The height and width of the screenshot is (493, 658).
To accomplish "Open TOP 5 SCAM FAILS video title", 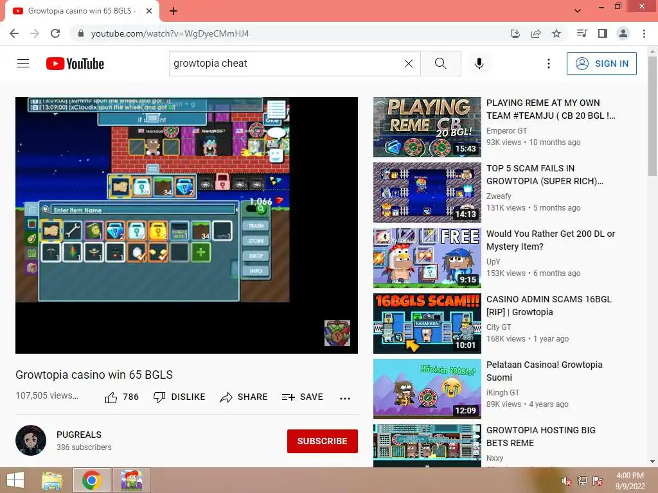I will pos(545,175).
